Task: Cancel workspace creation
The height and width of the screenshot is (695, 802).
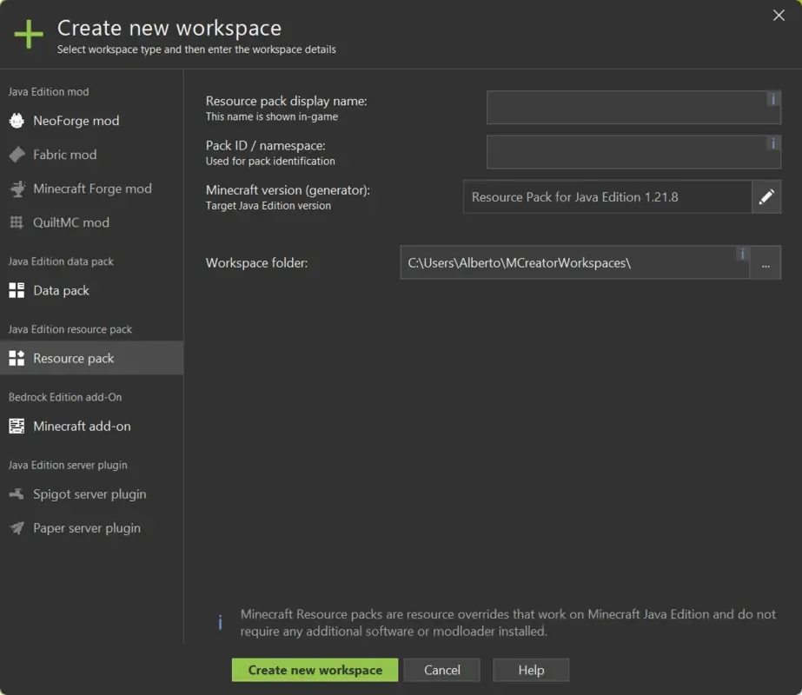Action: click(441, 670)
